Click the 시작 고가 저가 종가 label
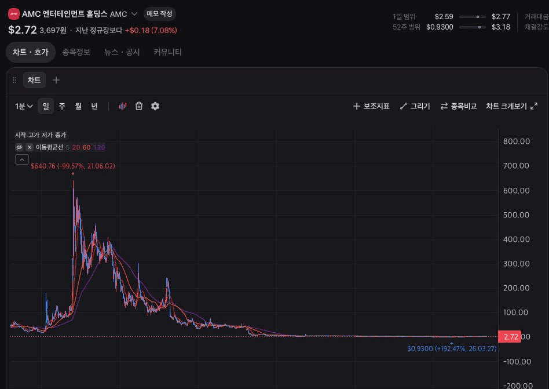This screenshot has width=549, height=389. pyautogui.click(x=41, y=135)
